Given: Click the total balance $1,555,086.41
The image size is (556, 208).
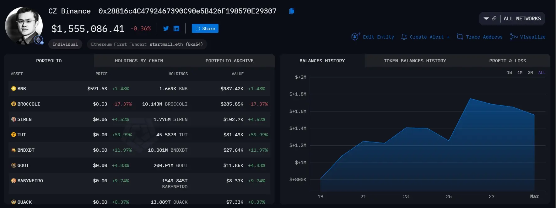Looking at the screenshot, I should (x=88, y=29).
